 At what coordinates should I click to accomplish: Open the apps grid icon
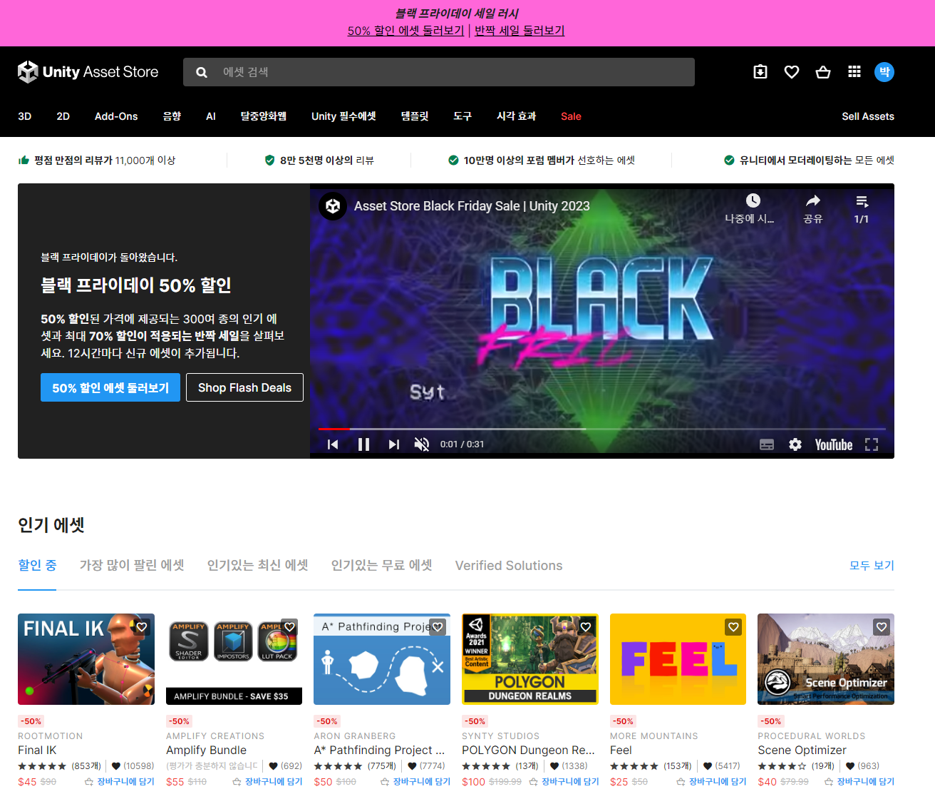[854, 72]
